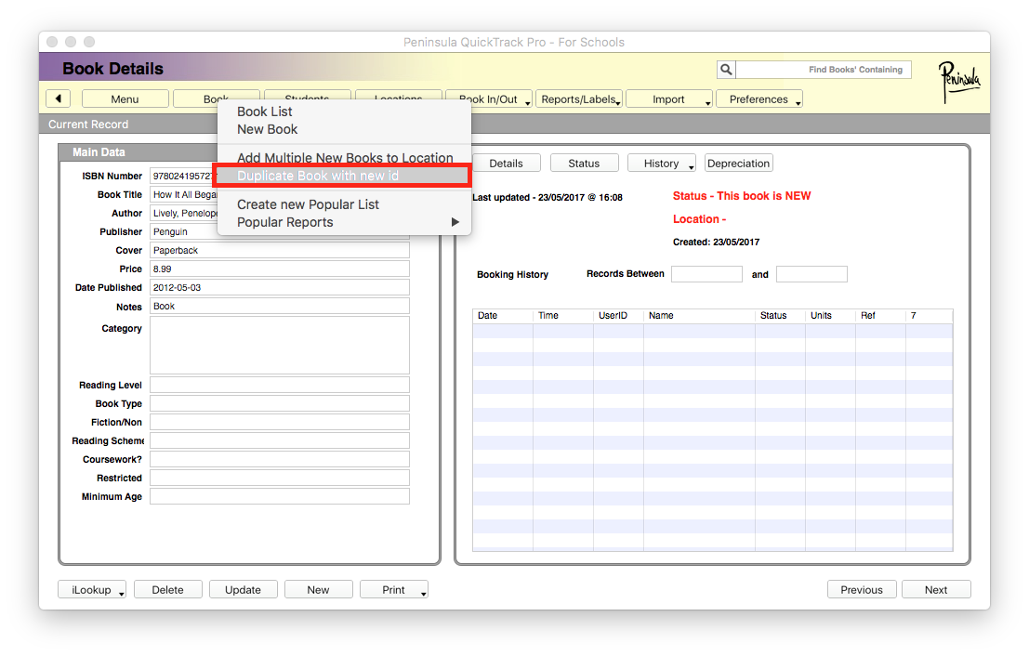Click the Status column header in booking table
1029x656 pixels.
click(x=780, y=316)
